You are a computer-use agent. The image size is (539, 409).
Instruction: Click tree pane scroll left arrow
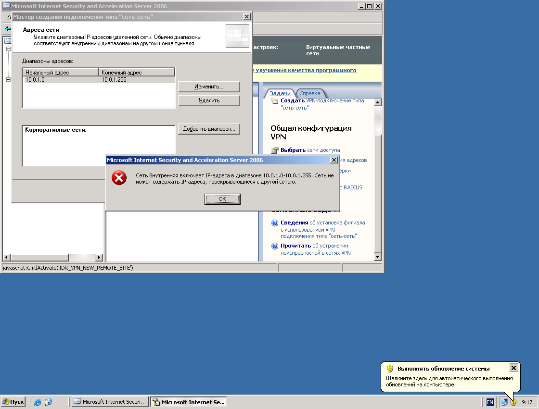pos(7,257)
